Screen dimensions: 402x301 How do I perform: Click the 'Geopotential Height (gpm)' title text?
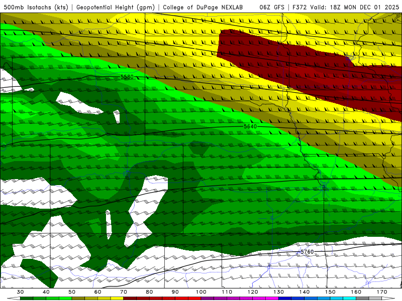click(116, 7)
